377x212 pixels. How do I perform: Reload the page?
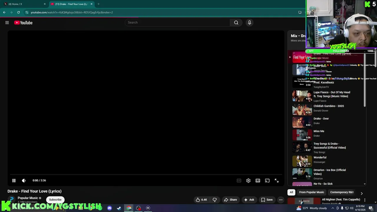tap(18, 12)
